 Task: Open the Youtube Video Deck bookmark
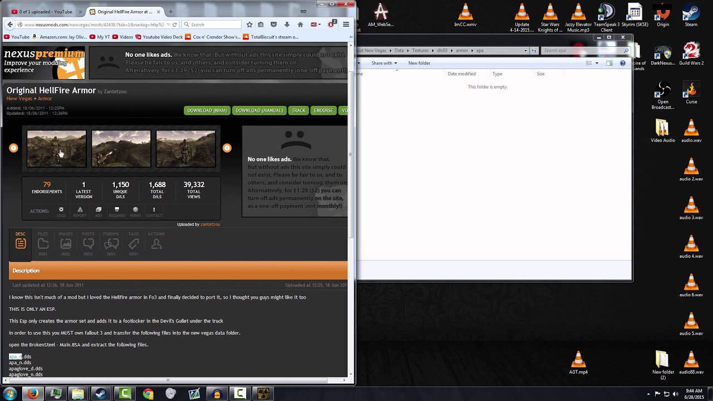point(159,37)
